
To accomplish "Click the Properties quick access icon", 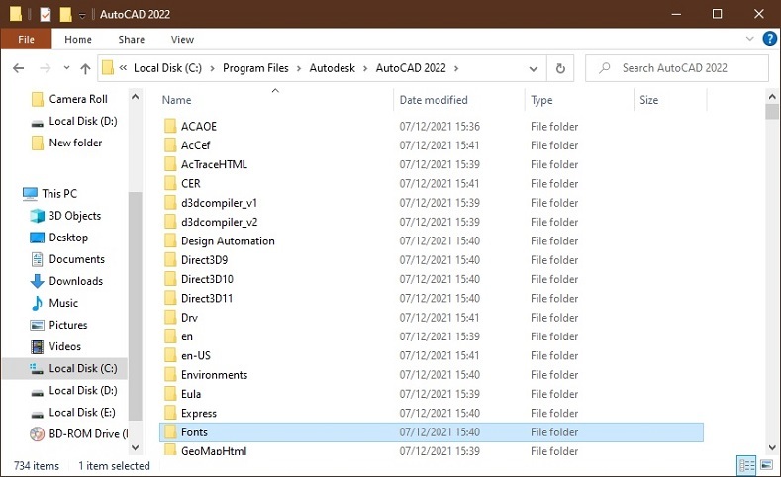I will coord(46,14).
